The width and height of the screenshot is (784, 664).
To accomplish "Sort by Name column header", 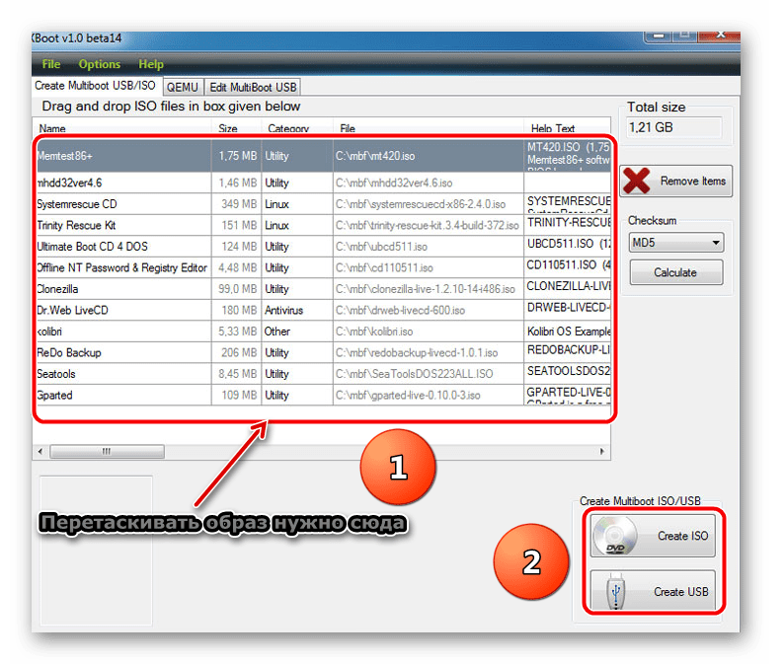I will coord(52,128).
